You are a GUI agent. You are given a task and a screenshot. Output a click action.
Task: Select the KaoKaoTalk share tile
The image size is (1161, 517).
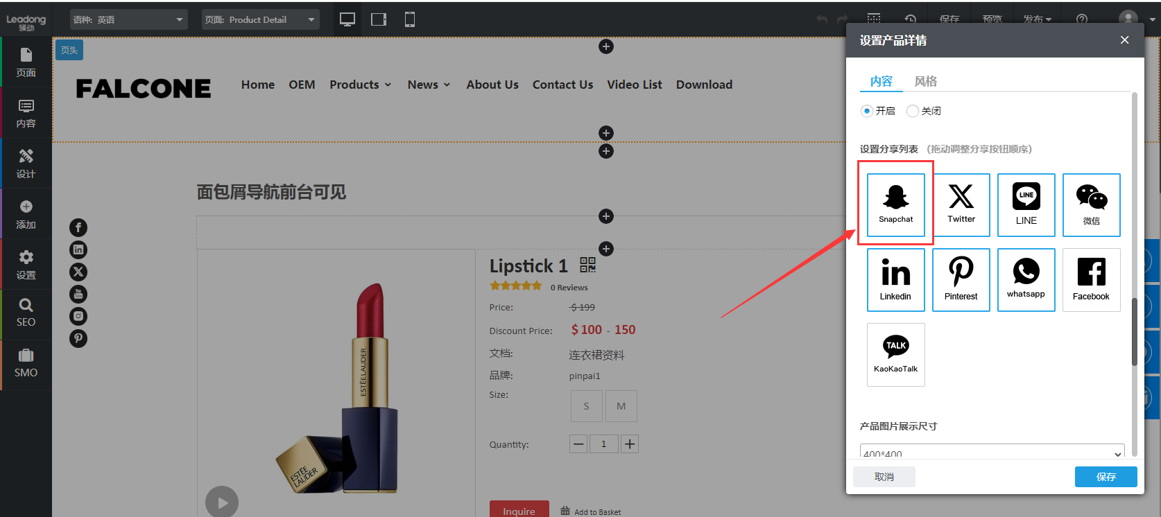click(x=895, y=354)
